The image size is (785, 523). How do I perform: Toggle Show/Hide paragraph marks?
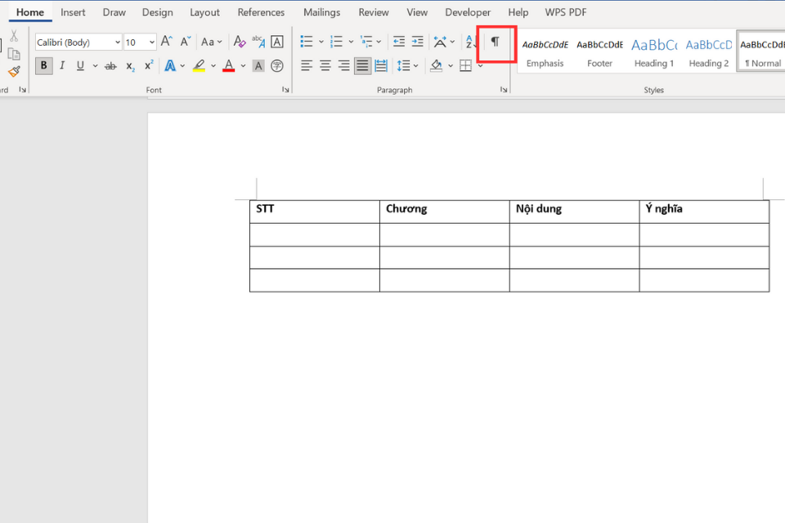click(496, 42)
